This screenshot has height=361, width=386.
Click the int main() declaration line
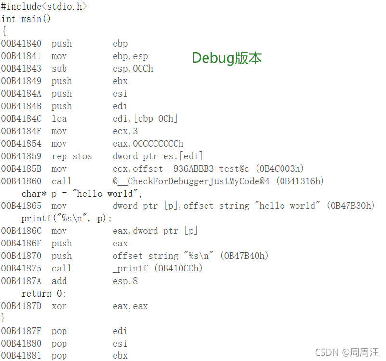[26, 19]
